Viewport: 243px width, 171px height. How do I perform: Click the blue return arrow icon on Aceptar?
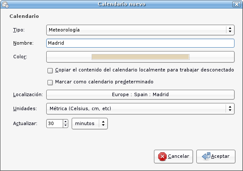(206, 156)
